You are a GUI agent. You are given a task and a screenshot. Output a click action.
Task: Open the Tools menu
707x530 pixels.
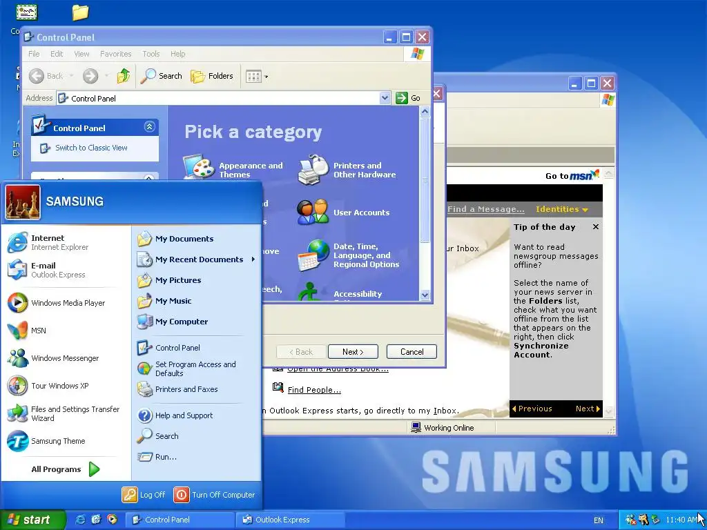click(x=151, y=54)
